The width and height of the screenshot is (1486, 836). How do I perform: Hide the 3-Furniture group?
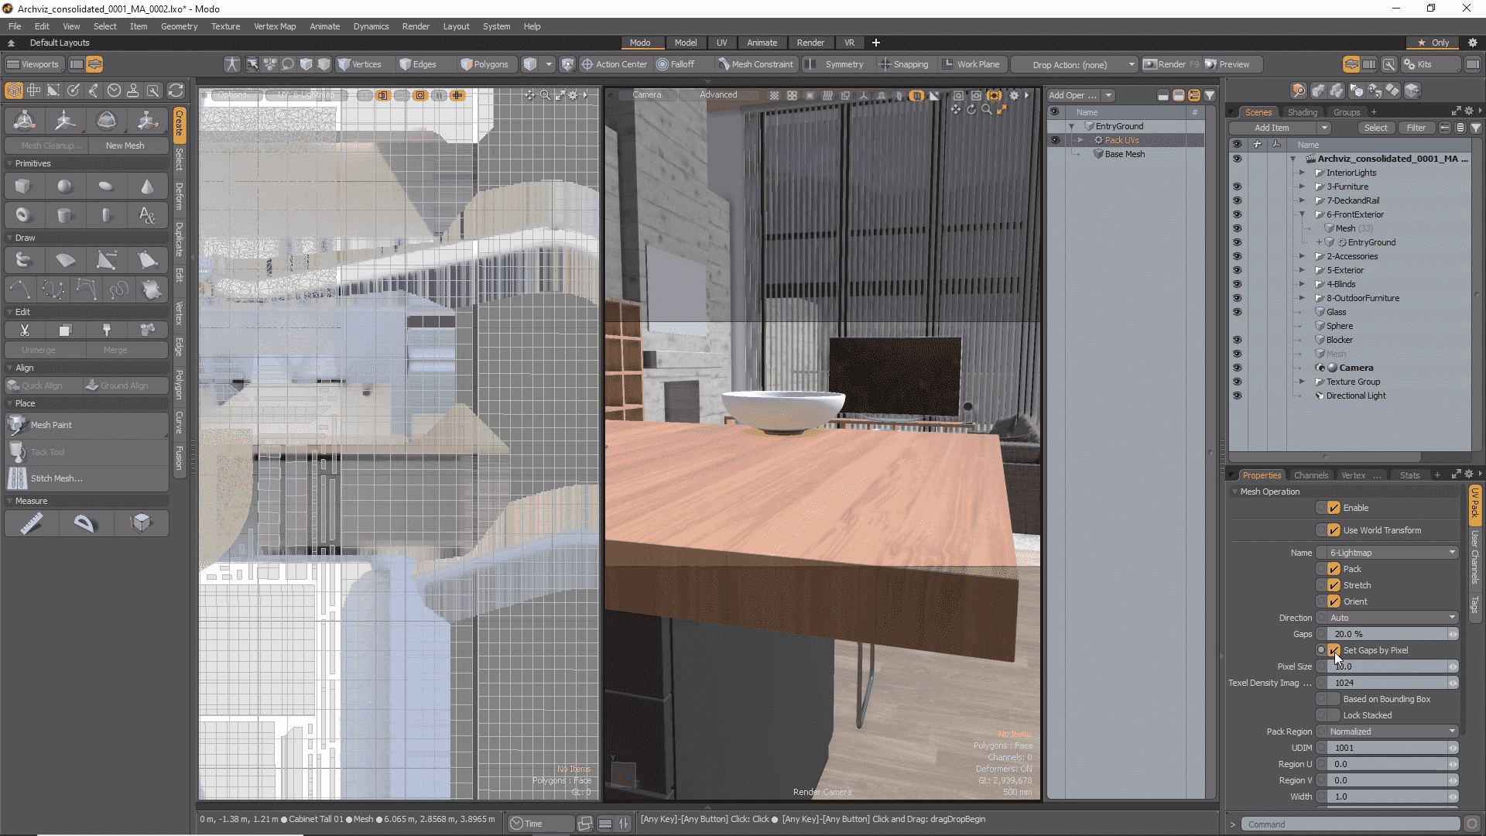coord(1237,187)
